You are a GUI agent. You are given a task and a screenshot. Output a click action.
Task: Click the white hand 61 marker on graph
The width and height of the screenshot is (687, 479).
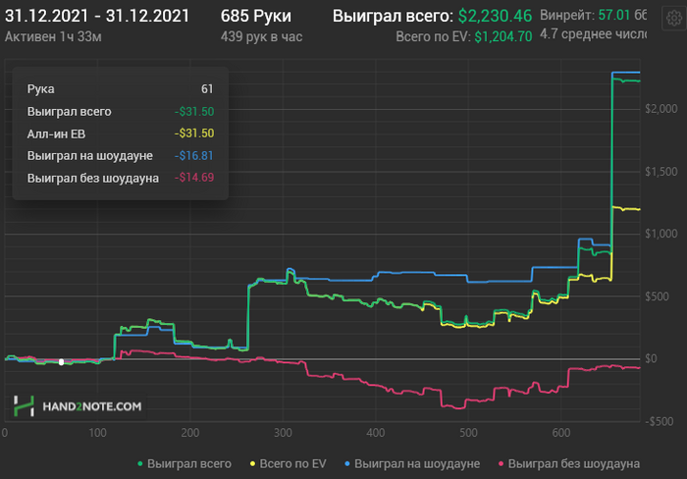[61, 362]
